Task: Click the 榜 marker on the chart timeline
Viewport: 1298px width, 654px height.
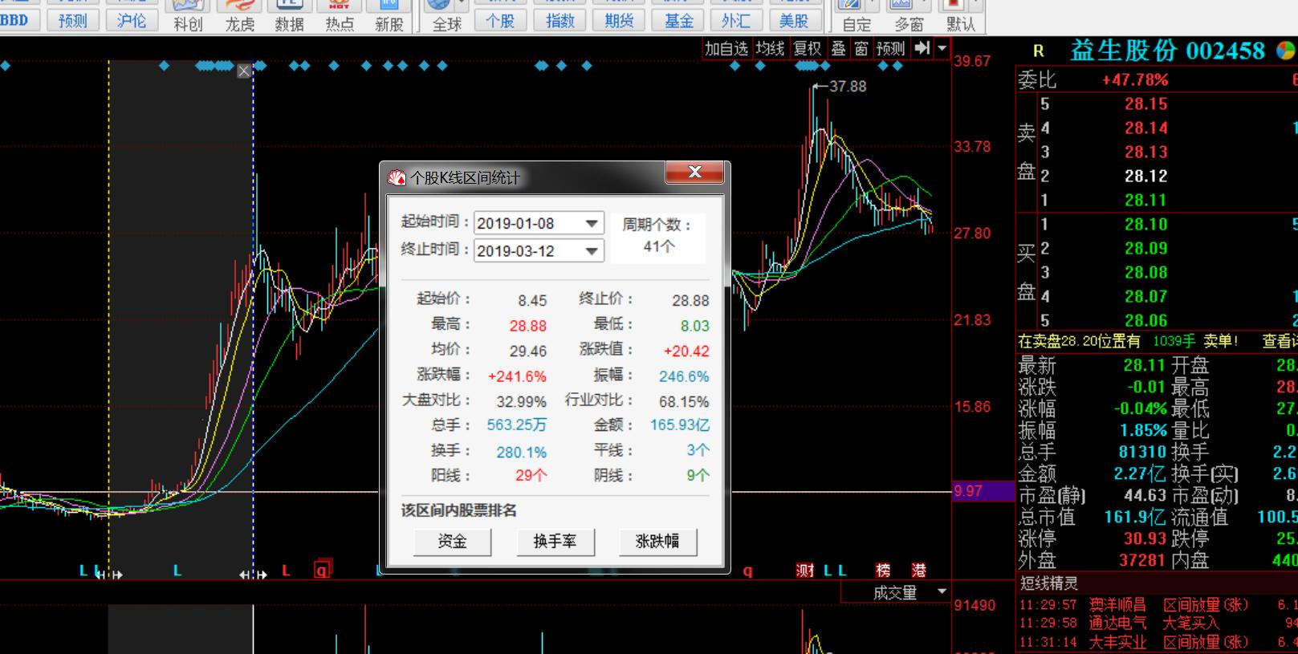Action: tap(883, 571)
